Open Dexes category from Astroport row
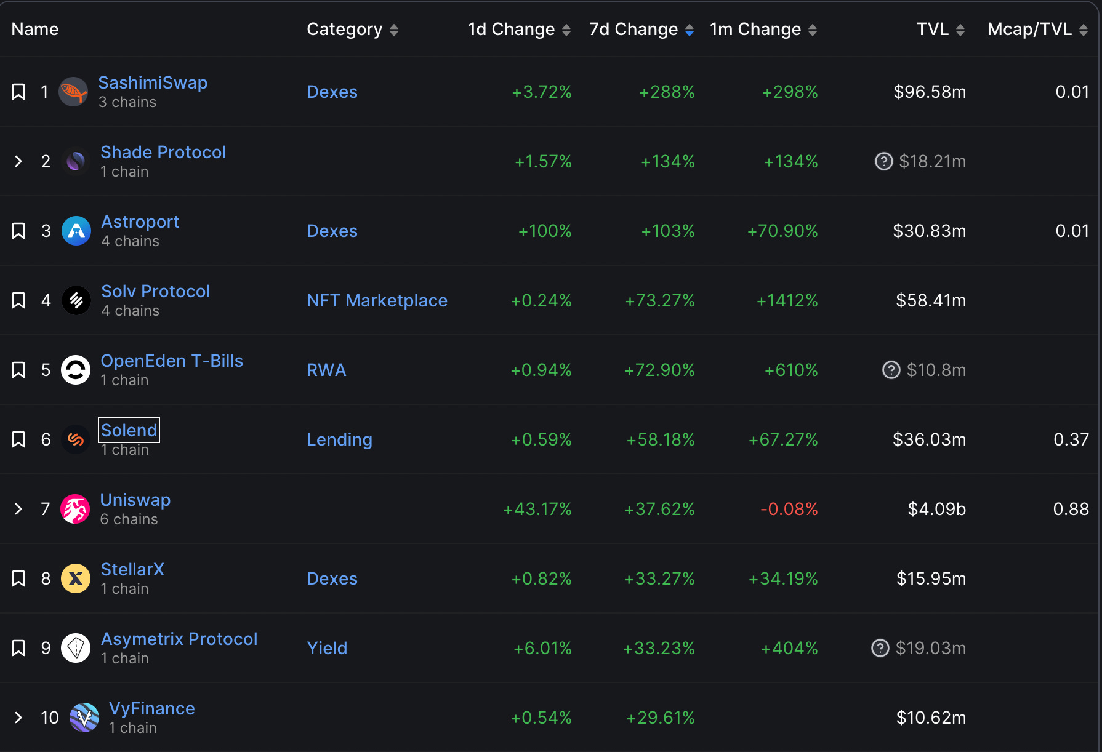 click(332, 231)
